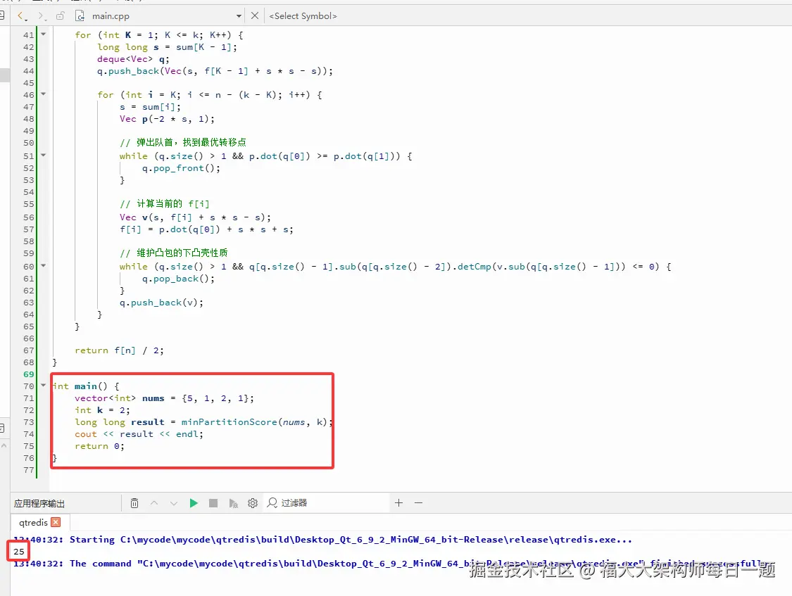Click line number 69 in the gutter

tap(28, 374)
